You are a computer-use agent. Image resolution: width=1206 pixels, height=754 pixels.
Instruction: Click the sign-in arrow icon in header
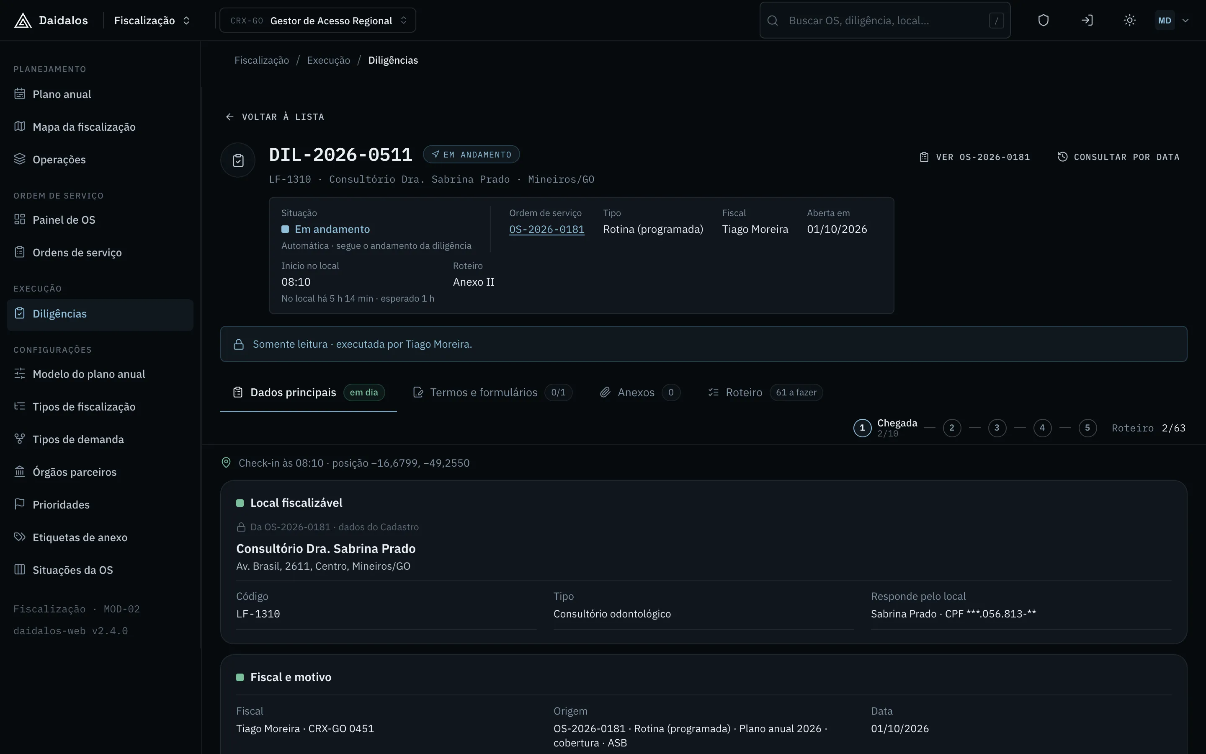pyautogui.click(x=1087, y=21)
